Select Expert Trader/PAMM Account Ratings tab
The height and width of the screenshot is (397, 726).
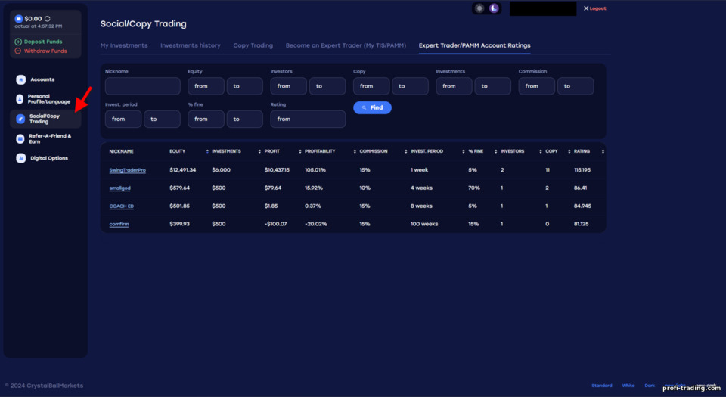(x=475, y=45)
